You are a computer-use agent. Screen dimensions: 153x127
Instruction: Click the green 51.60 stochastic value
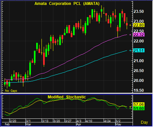point(139,109)
